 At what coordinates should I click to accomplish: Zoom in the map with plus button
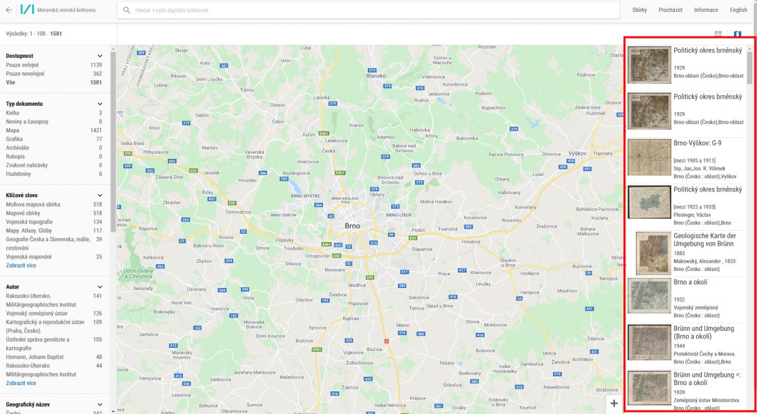tap(614, 403)
